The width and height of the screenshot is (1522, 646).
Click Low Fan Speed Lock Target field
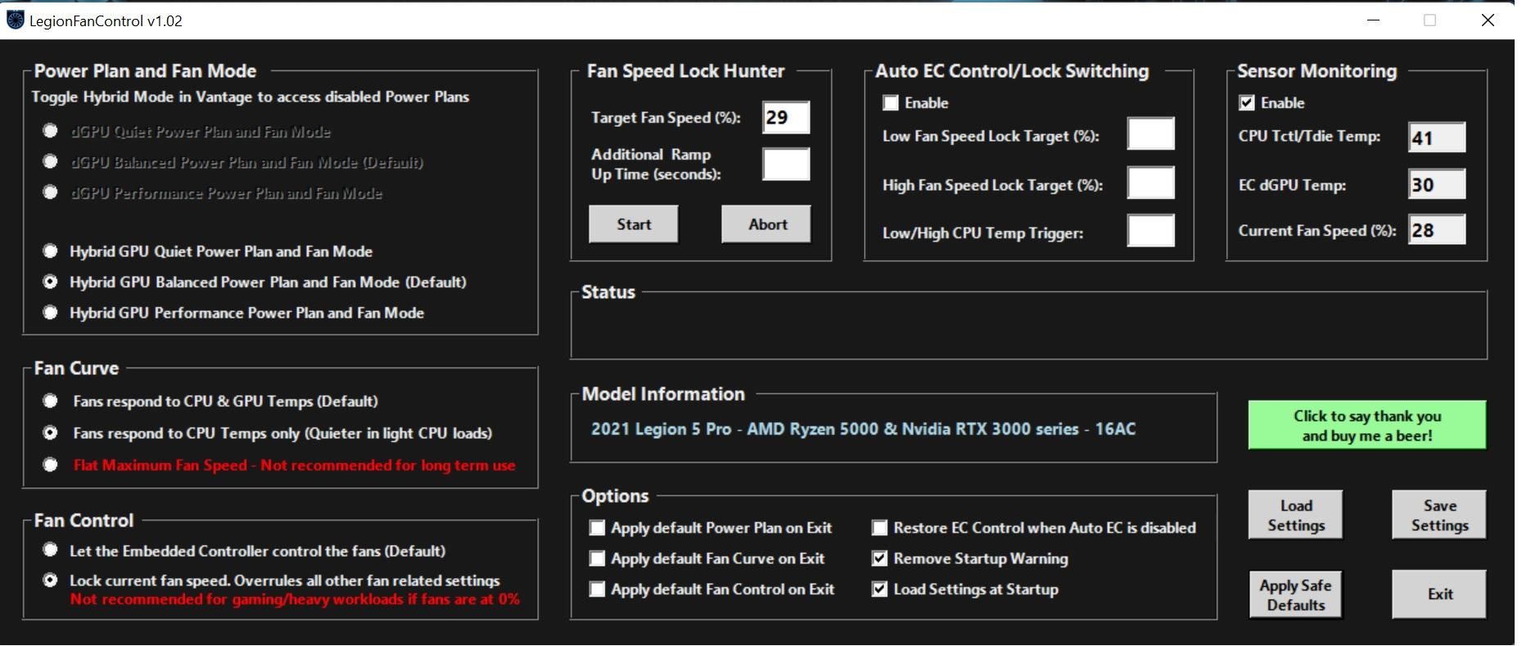click(x=1150, y=134)
